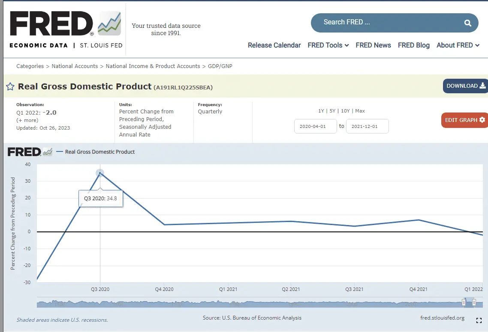488x332 pixels.
Task: Open FRED News from the navigation
Action: [x=373, y=45]
